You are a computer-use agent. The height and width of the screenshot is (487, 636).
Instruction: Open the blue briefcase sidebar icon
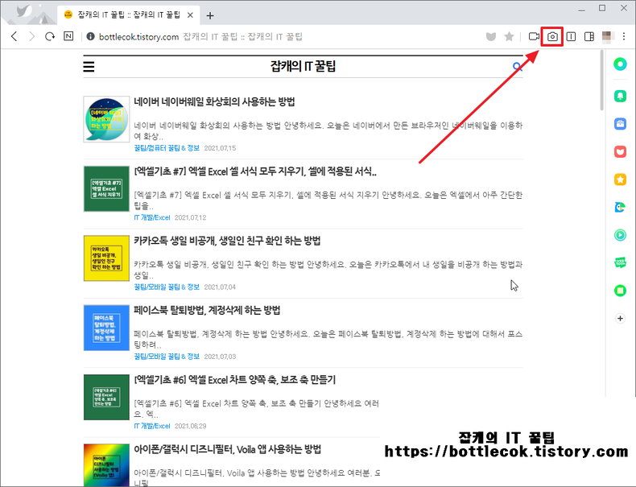[x=620, y=124]
